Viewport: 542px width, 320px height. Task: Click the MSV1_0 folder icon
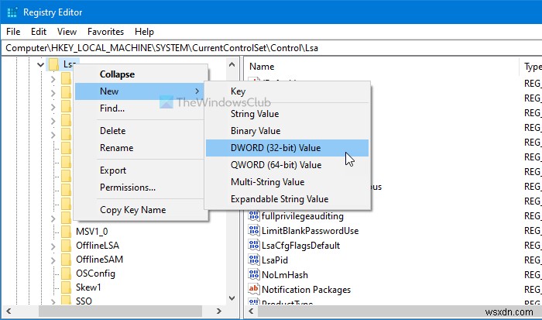coord(67,231)
